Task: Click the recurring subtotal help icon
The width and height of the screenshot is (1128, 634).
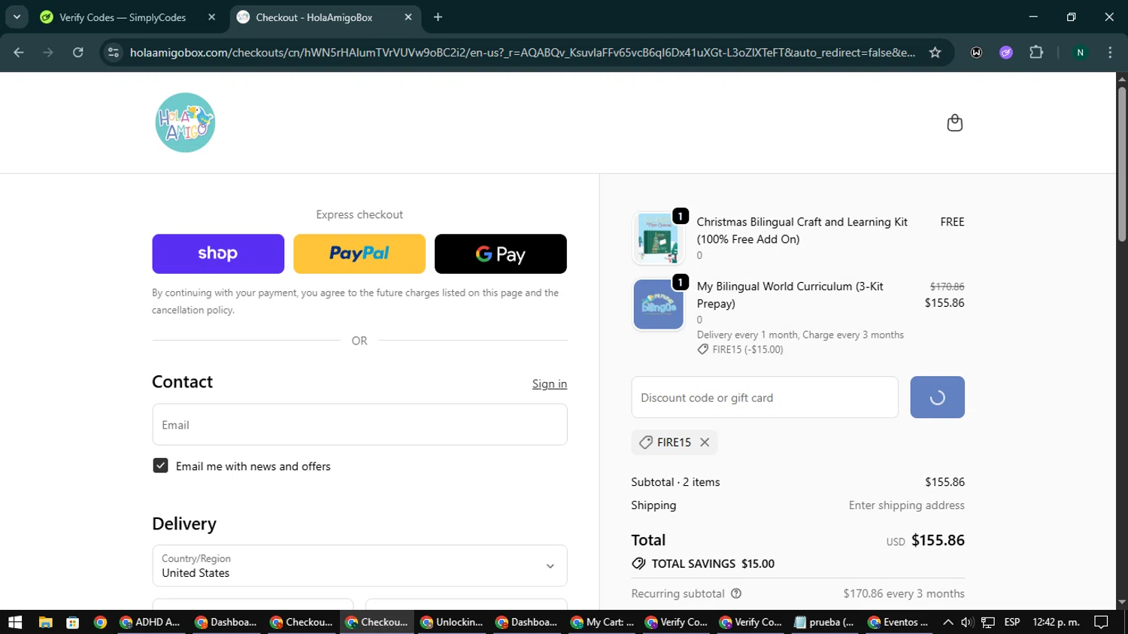Action: click(x=736, y=593)
